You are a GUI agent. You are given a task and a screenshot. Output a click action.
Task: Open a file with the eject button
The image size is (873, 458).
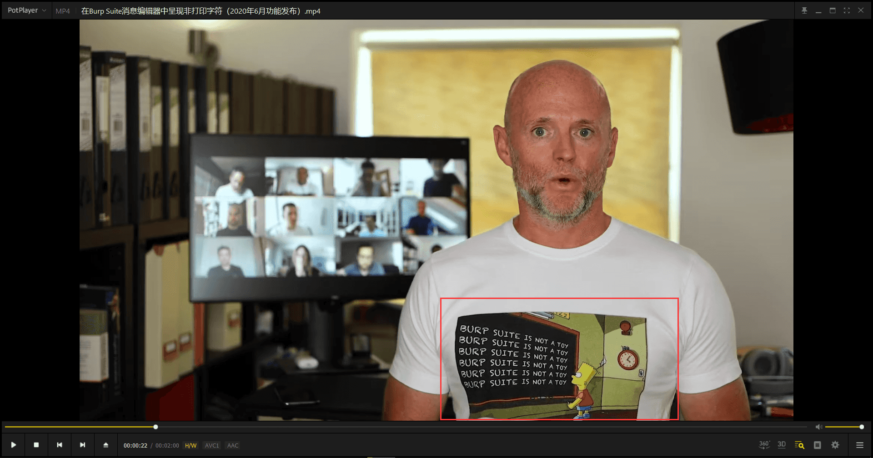[x=105, y=445]
